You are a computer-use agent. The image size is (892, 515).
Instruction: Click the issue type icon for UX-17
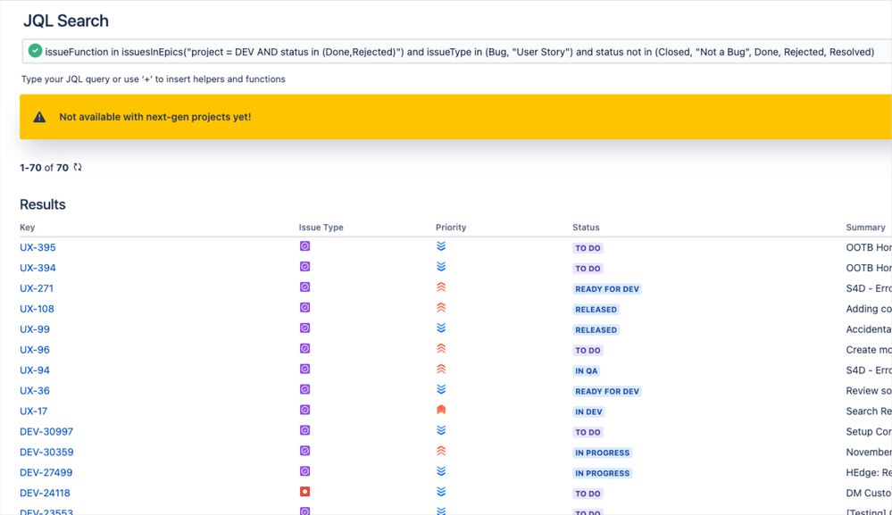click(x=304, y=410)
